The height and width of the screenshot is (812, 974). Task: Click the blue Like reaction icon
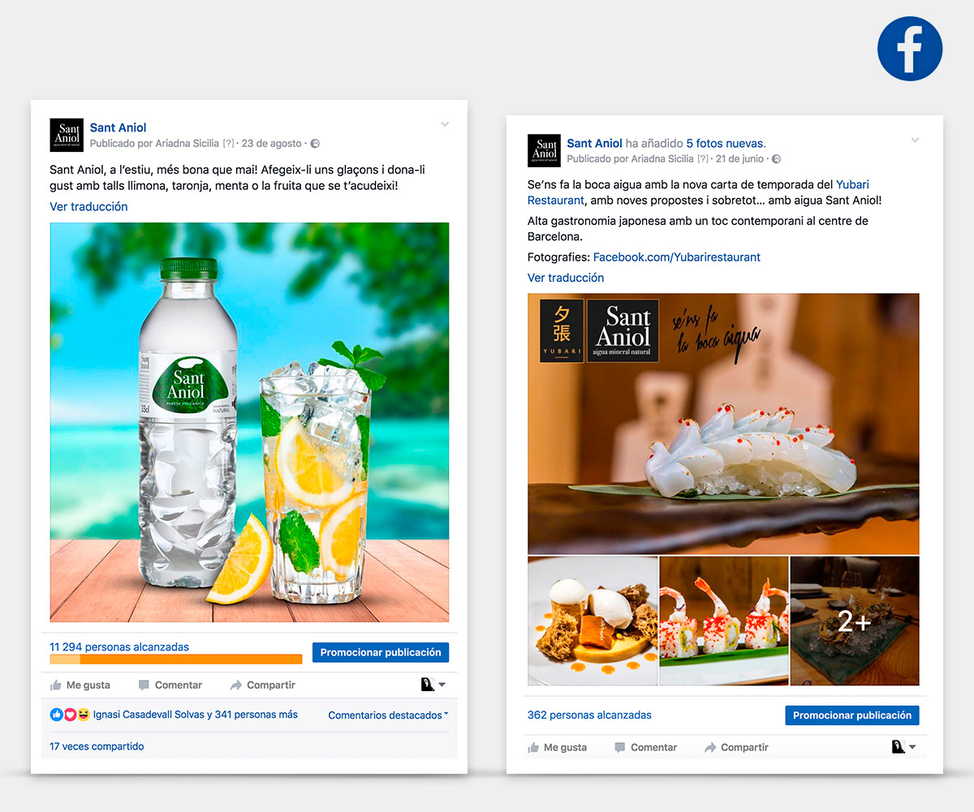point(56,715)
